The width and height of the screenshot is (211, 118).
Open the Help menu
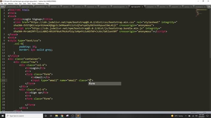point(47,4)
